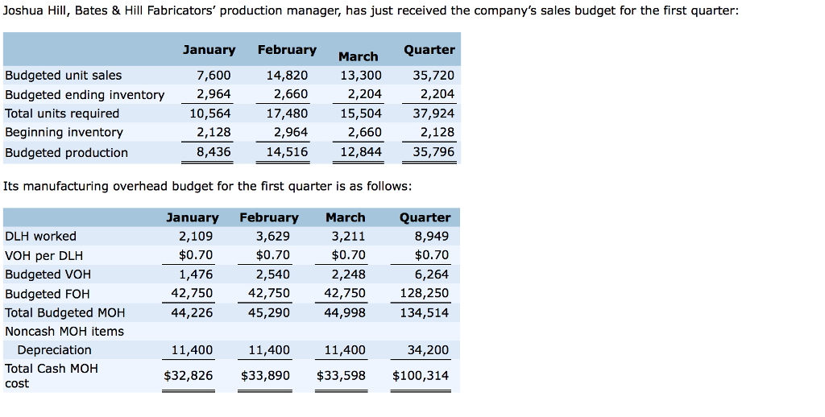The image size is (825, 417).
Task: Click January total cash MOH cost $32,826
Action: point(188,375)
